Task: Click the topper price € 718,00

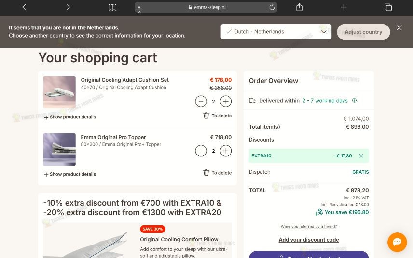Action: point(220,137)
